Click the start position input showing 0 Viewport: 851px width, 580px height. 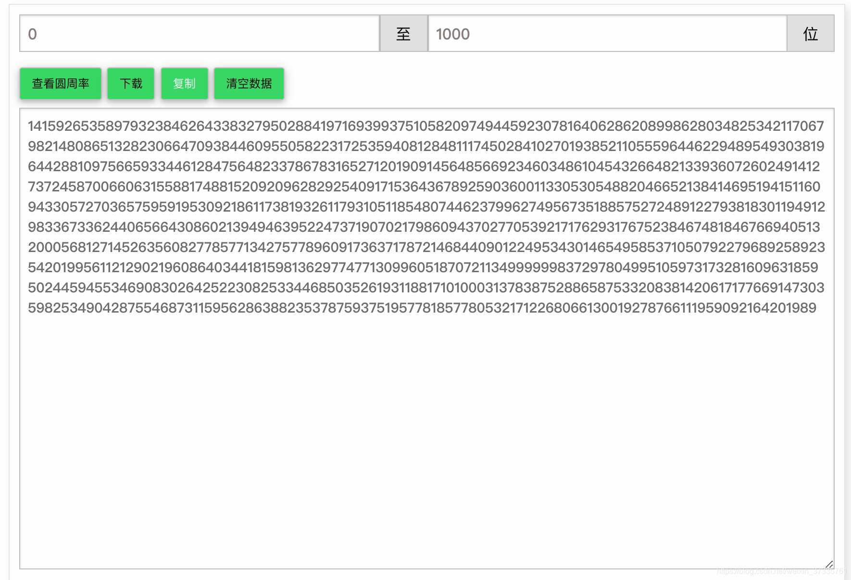(x=200, y=34)
